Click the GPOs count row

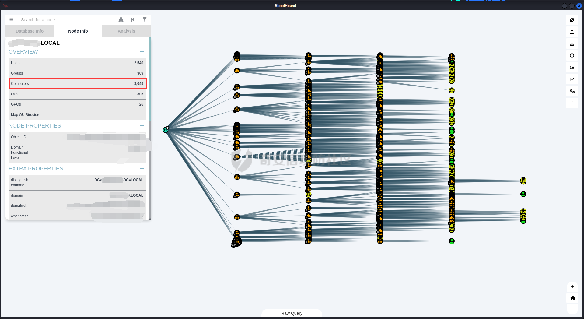[x=77, y=104]
